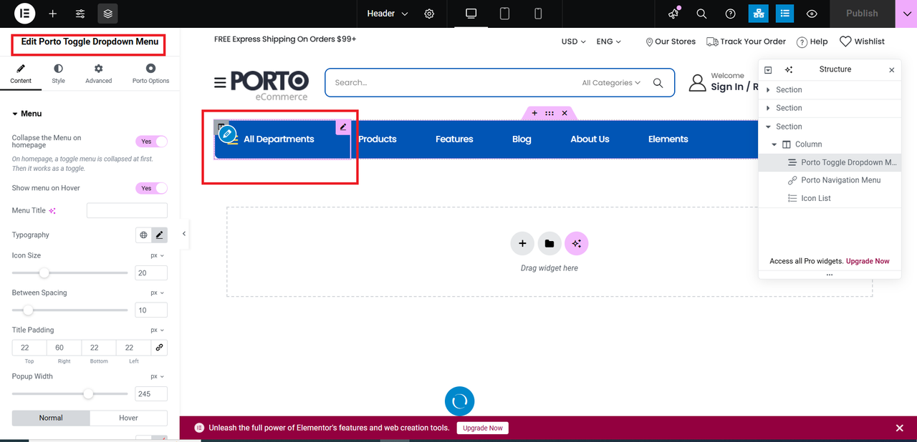Open the What's New rocket icon
The image size is (917, 442).
(x=673, y=14)
